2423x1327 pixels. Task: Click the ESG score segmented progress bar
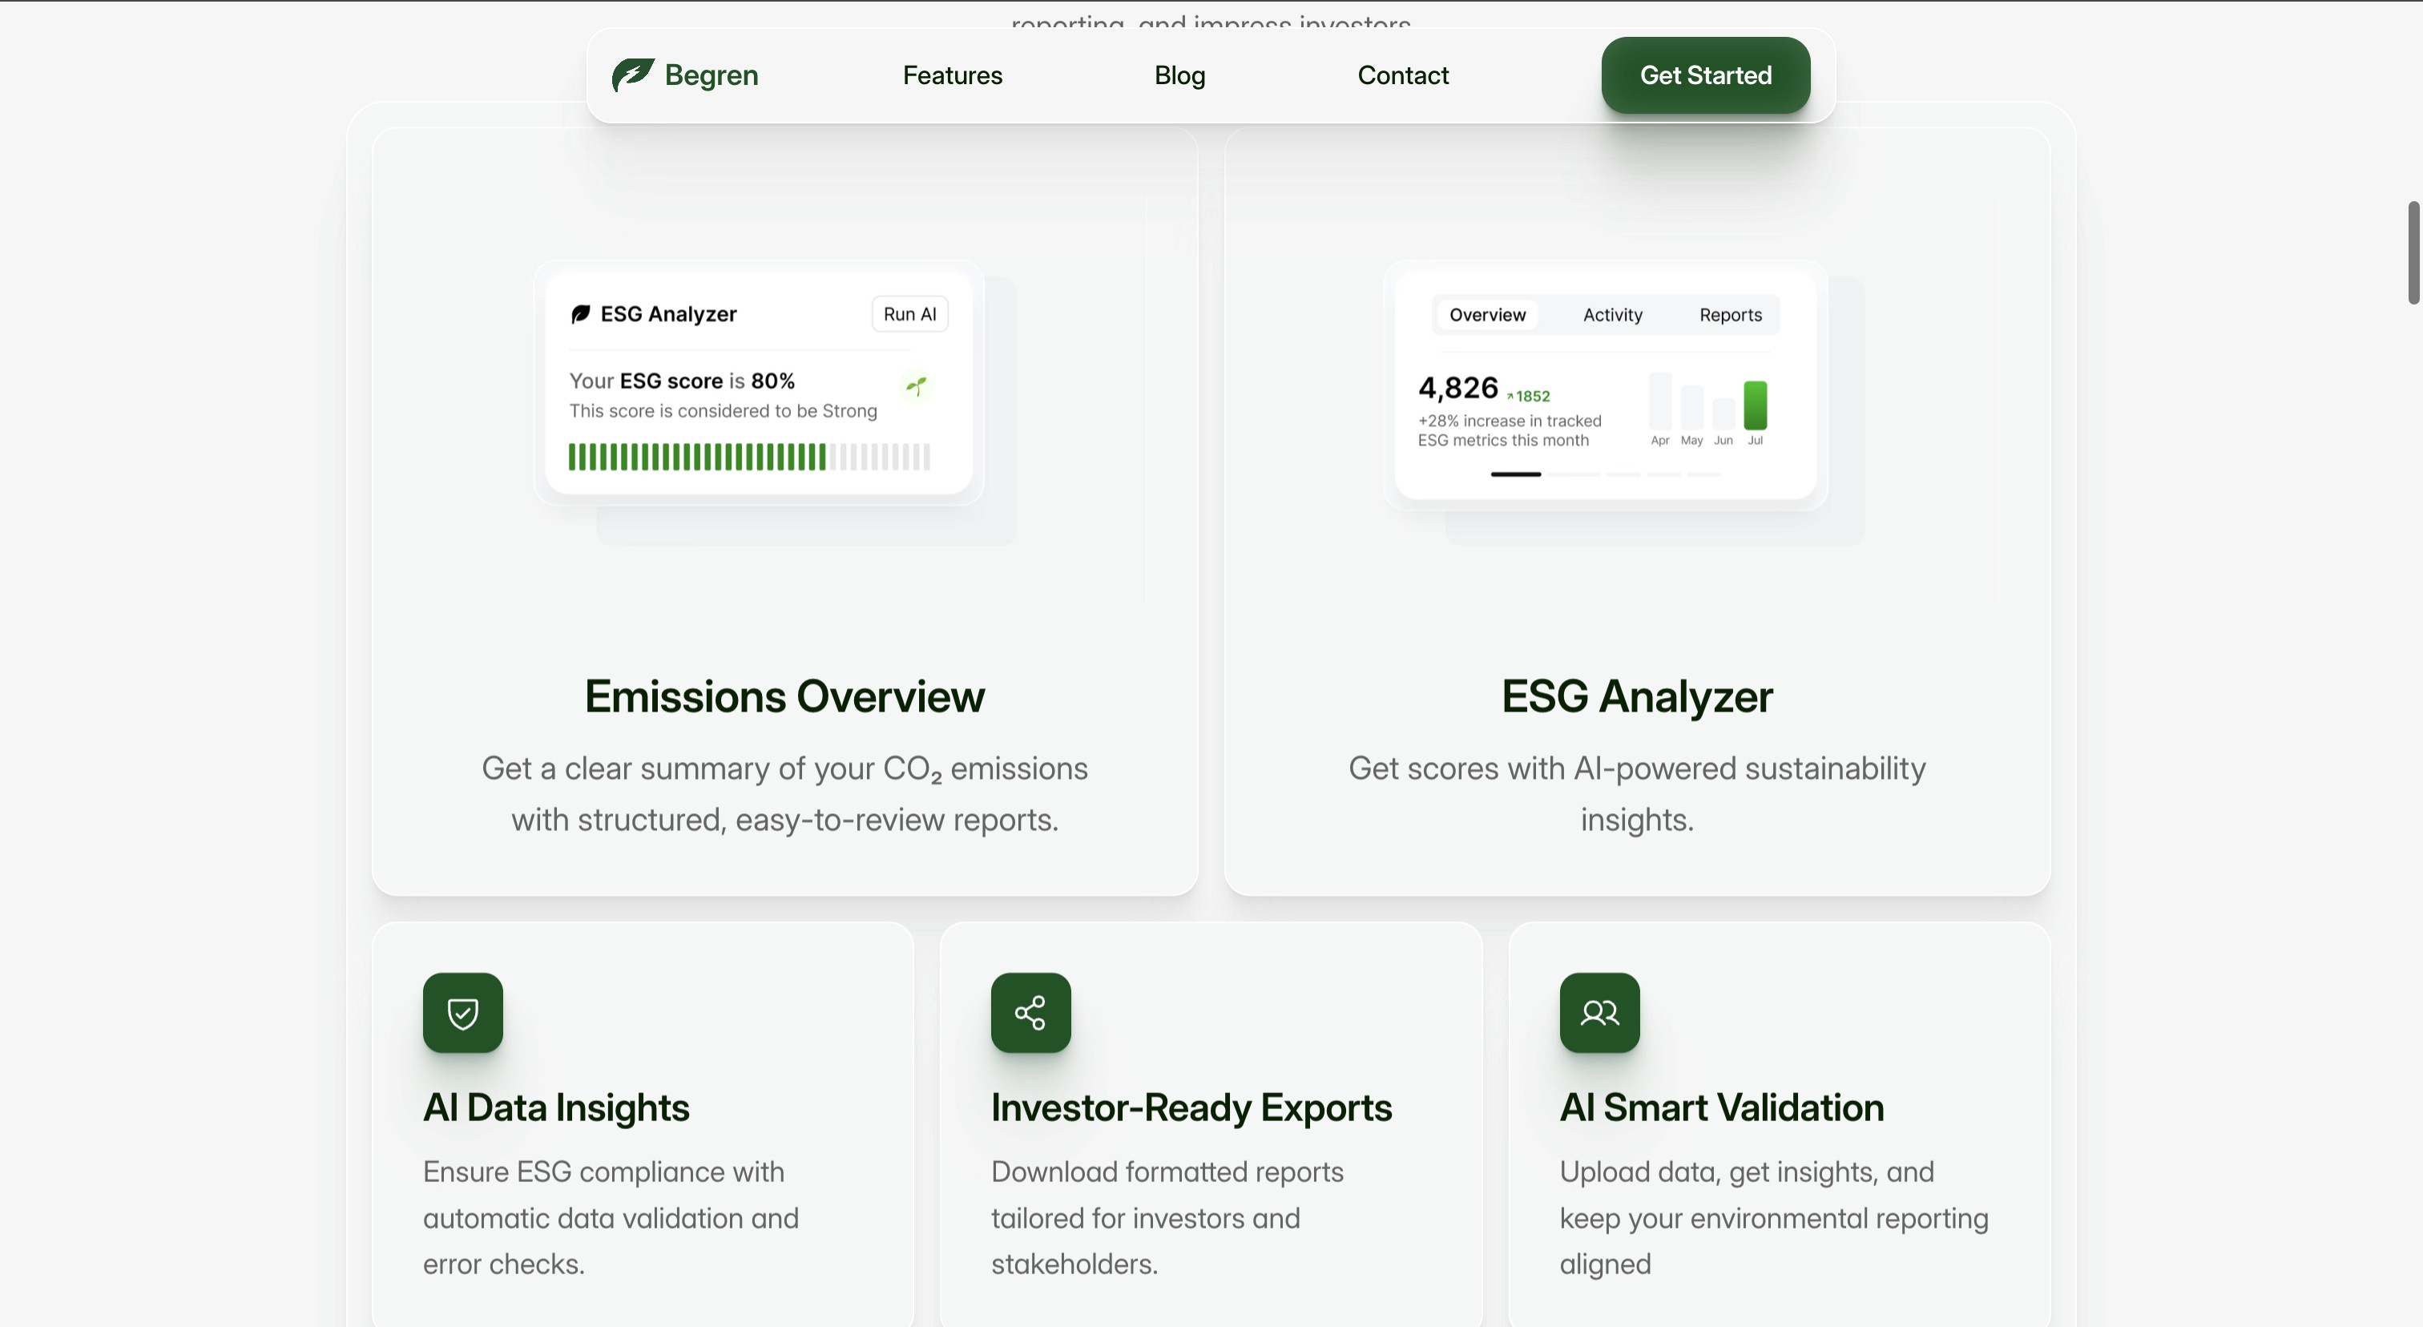[748, 457]
